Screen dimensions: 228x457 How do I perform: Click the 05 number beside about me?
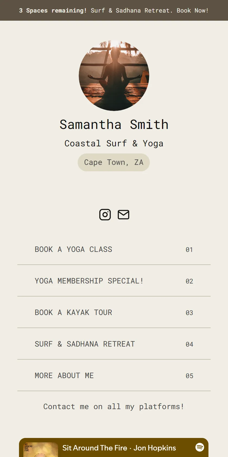click(x=189, y=376)
